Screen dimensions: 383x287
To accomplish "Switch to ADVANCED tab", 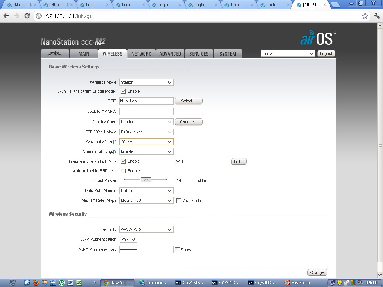I will point(170,54).
